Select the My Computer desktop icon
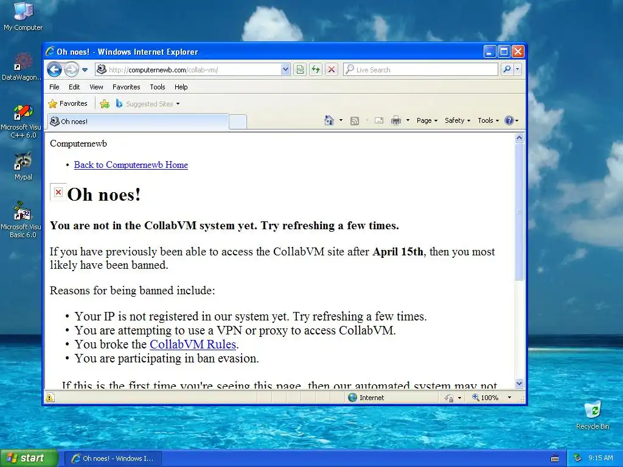The width and height of the screenshot is (623, 467). 23,16
